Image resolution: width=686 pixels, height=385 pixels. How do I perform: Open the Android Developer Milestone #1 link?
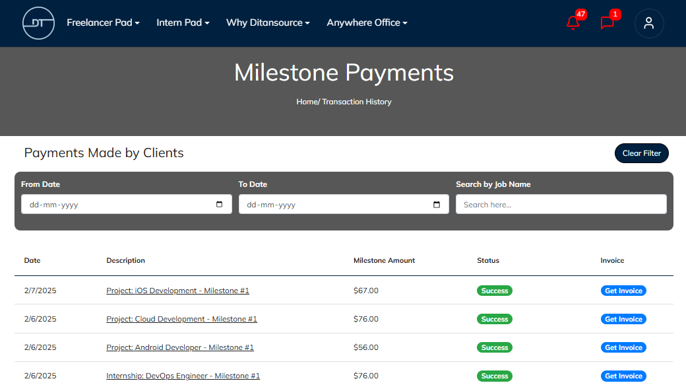[179, 347]
